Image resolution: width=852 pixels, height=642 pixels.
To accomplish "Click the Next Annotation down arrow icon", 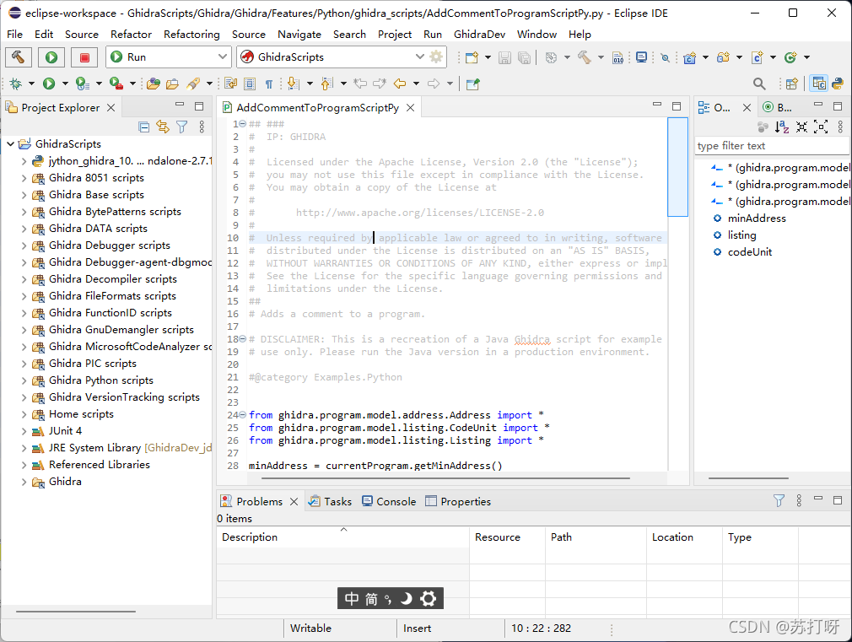I will point(294,84).
